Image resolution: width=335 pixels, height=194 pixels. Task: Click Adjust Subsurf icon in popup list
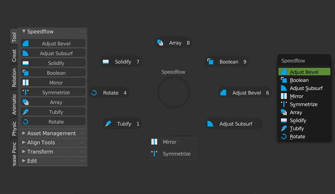(x=284, y=88)
